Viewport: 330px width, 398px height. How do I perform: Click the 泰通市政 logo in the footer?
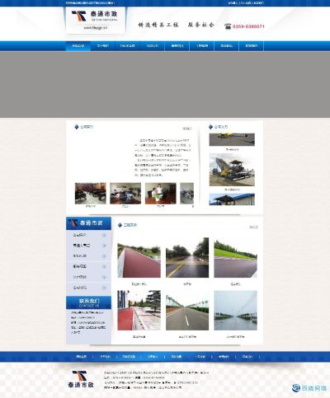pos(81,379)
